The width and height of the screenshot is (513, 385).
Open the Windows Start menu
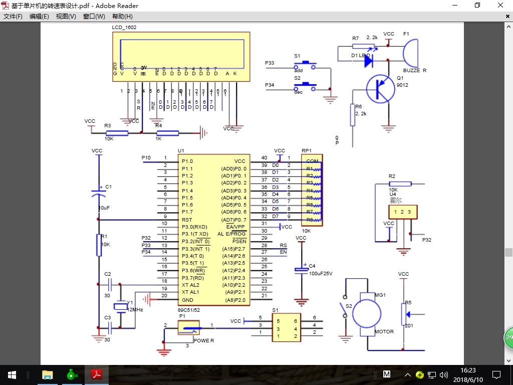click(12, 374)
